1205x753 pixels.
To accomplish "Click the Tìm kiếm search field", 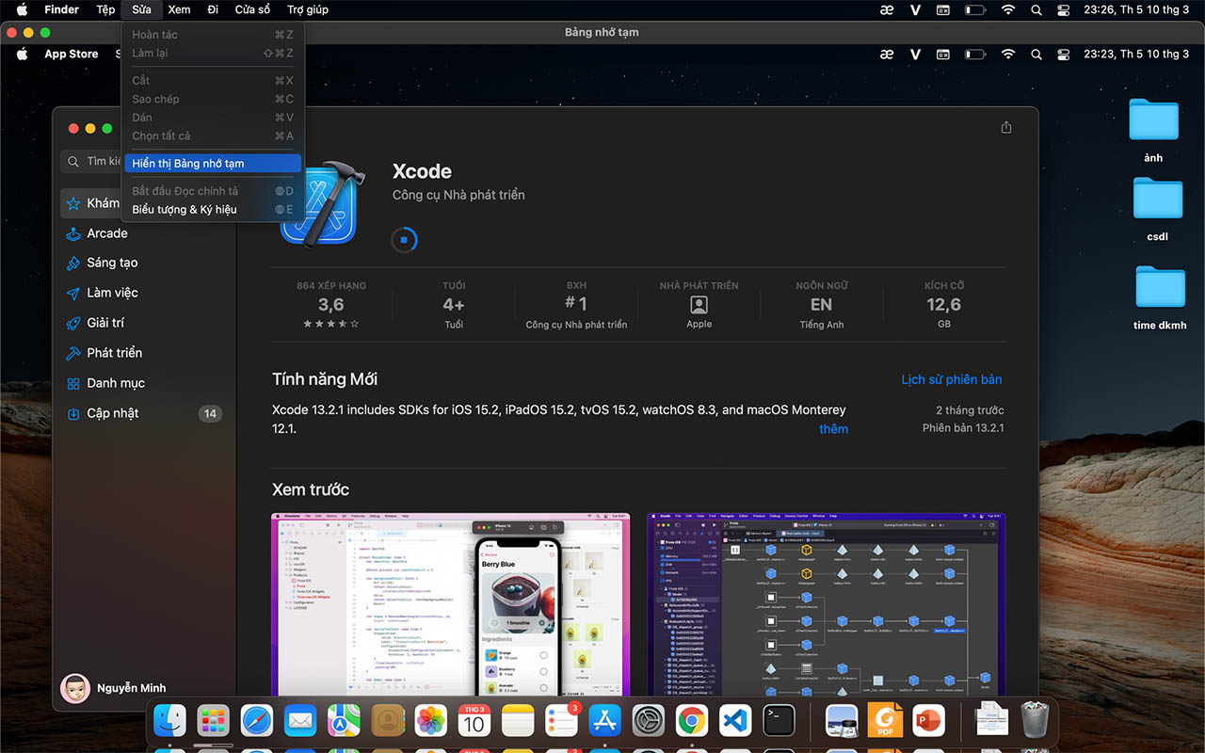I will 143,161.
